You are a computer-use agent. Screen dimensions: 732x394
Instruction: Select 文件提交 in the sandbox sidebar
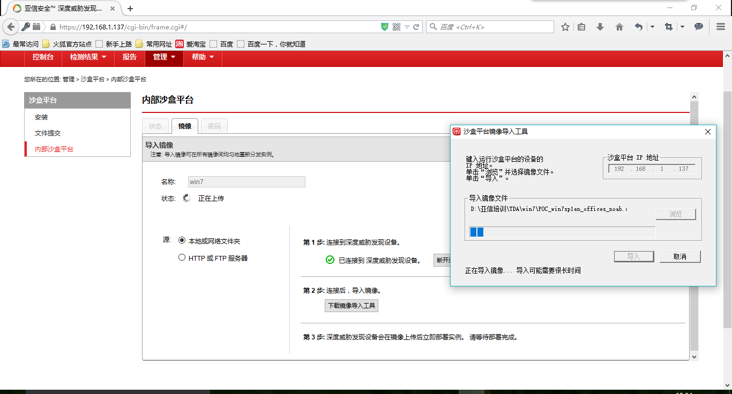tap(48, 133)
